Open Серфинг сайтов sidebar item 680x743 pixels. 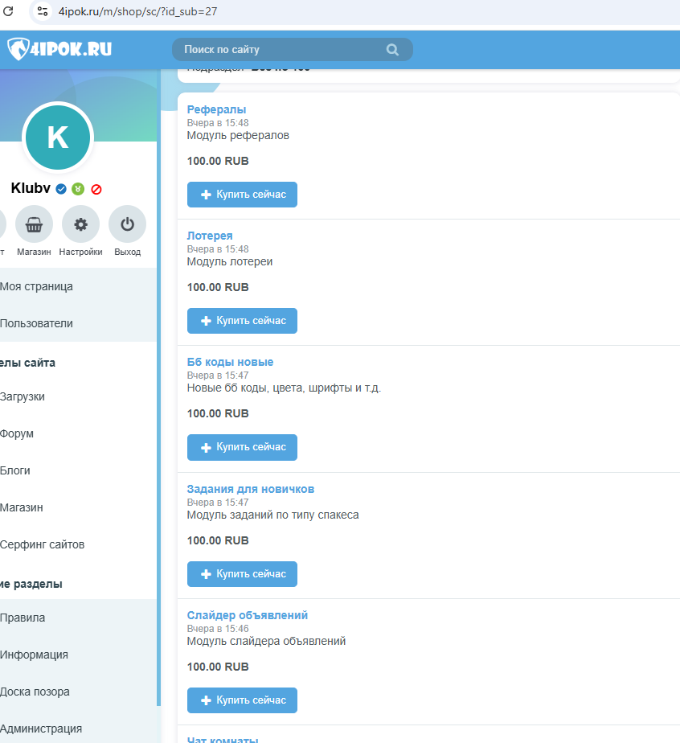pyautogui.click(x=42, y=544)
